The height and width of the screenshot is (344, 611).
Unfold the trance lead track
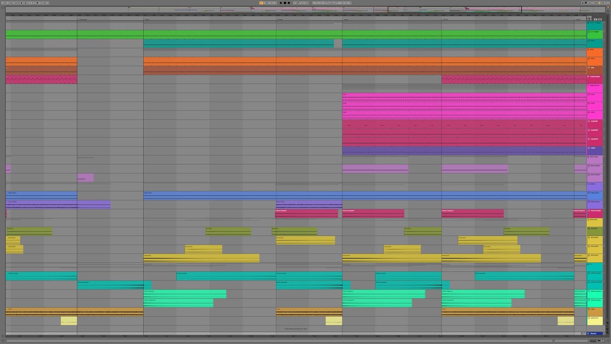tap(589, 76)
